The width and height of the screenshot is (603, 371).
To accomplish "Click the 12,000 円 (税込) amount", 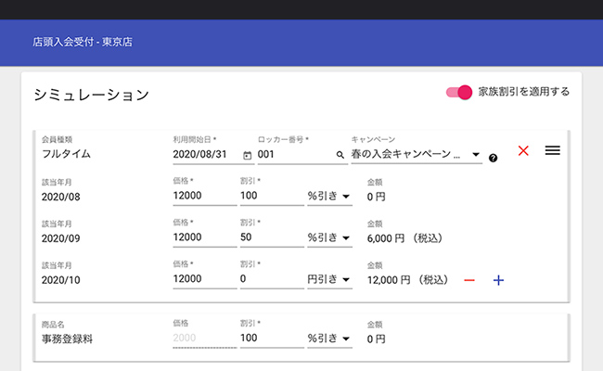I will click(x=407, y=280).
